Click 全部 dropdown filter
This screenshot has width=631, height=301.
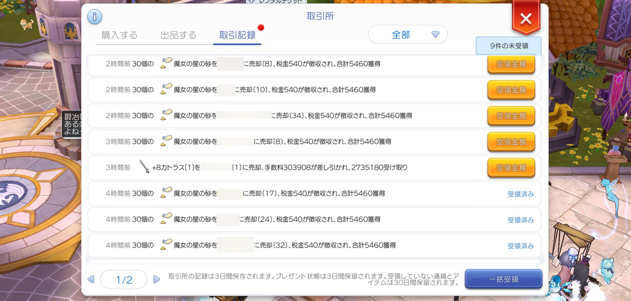coord(405,35)
